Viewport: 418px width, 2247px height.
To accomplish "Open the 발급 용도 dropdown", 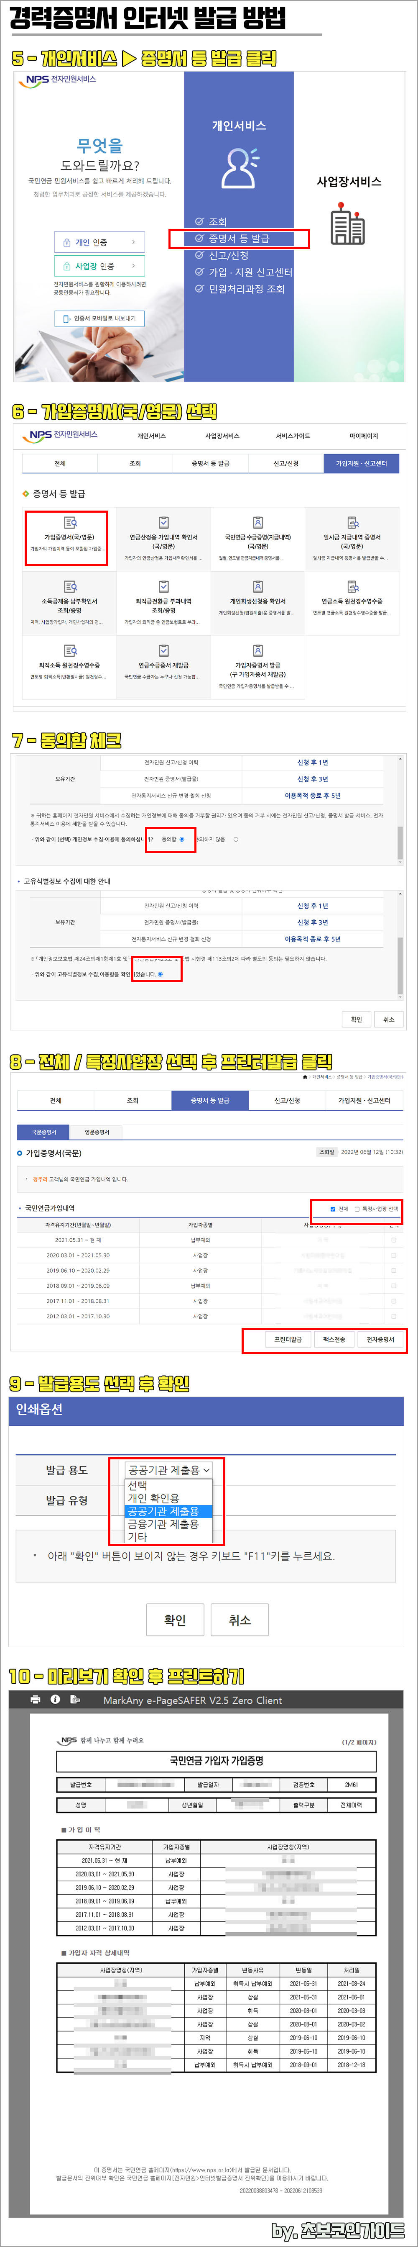I will (x=168, y=1470).
